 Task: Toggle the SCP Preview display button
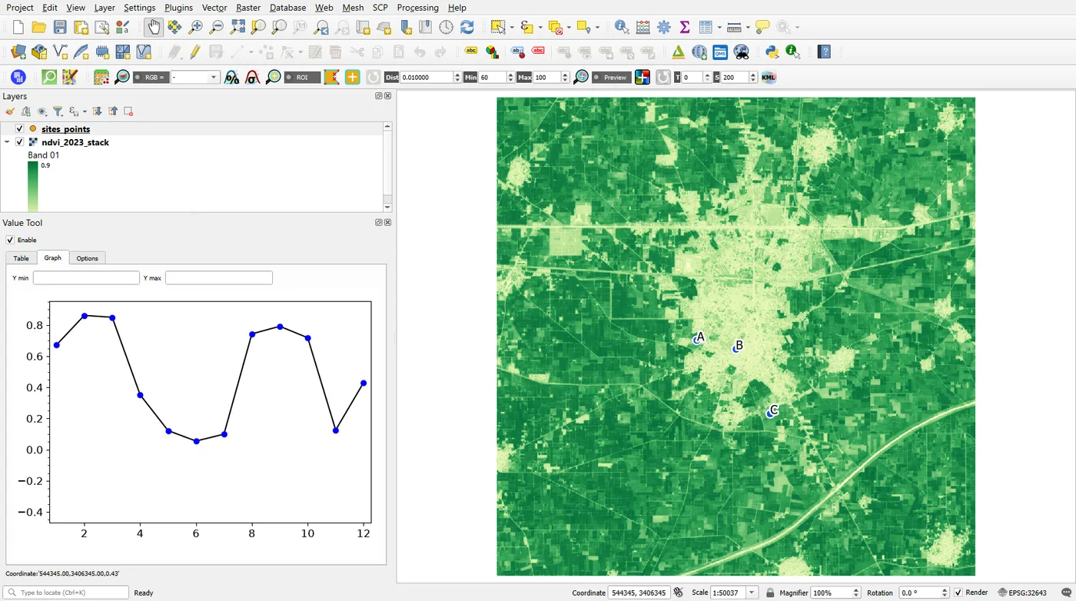[611, 78]
